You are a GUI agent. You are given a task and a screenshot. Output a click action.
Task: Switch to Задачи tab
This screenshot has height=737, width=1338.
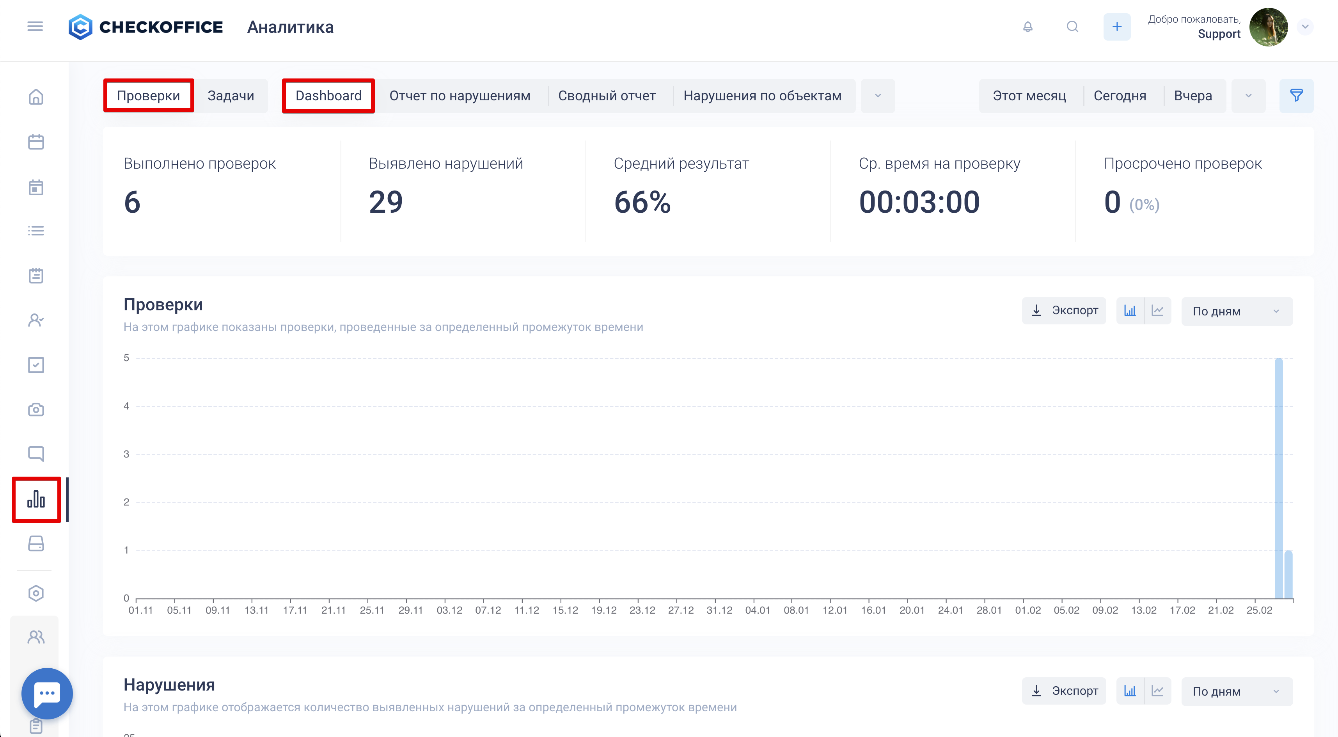(x=231, y=96)
